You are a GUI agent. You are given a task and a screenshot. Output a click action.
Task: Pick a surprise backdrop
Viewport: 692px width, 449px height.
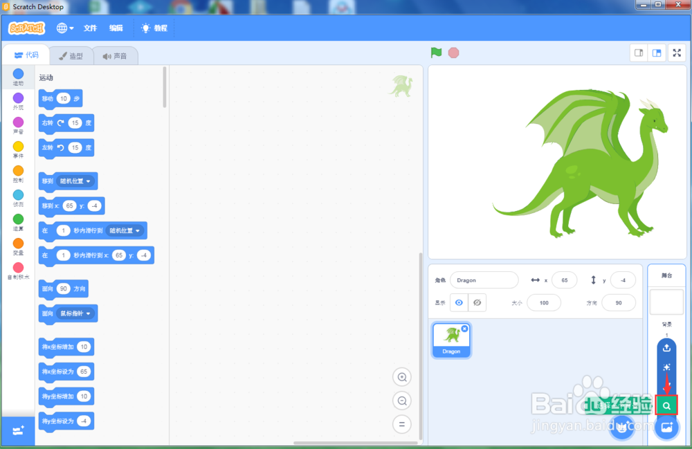pos(666,367)
